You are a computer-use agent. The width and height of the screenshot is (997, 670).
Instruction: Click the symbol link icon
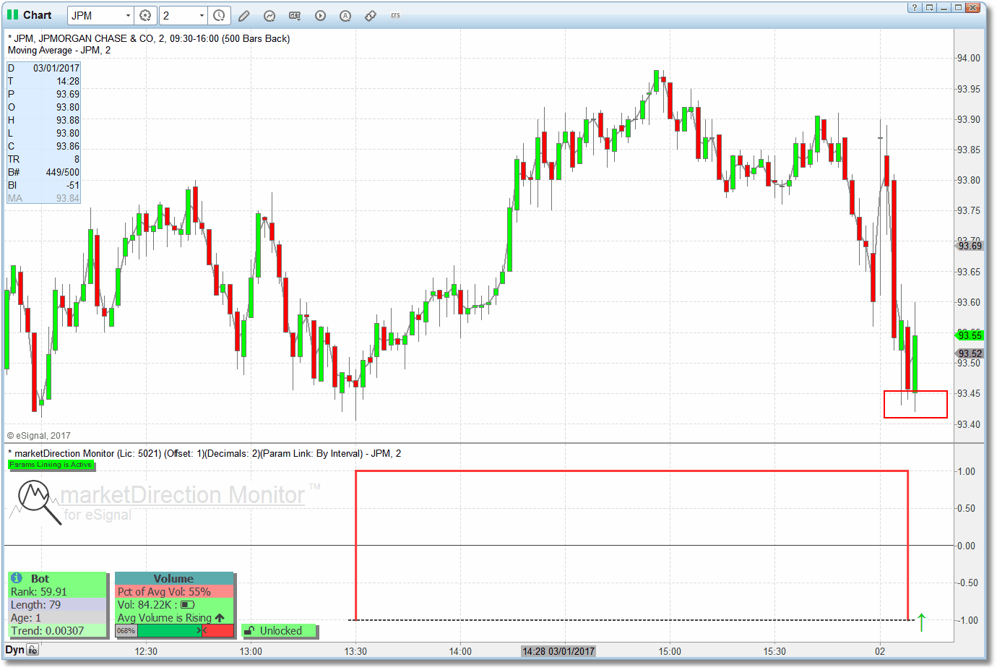(371, 15)
